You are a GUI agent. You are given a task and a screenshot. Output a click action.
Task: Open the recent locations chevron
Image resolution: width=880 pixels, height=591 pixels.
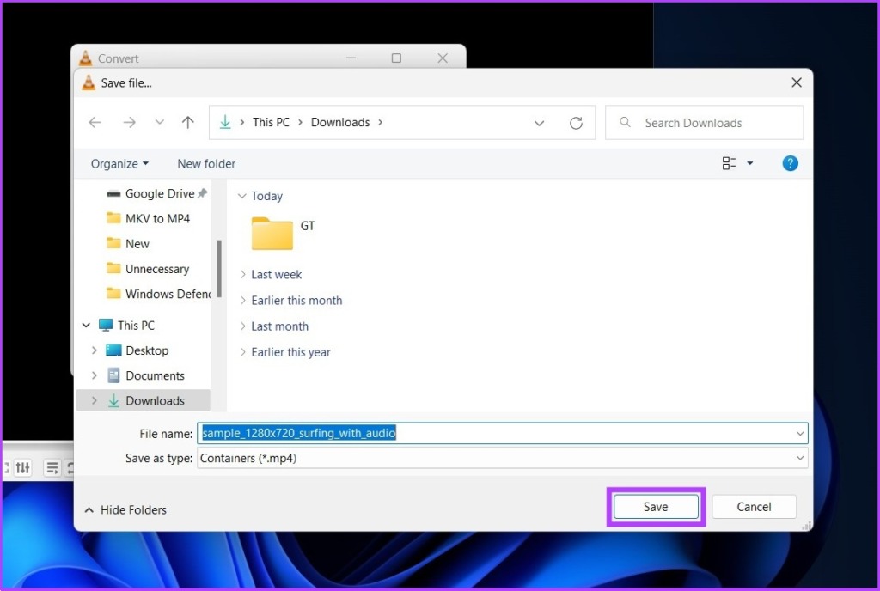[159, 122]
